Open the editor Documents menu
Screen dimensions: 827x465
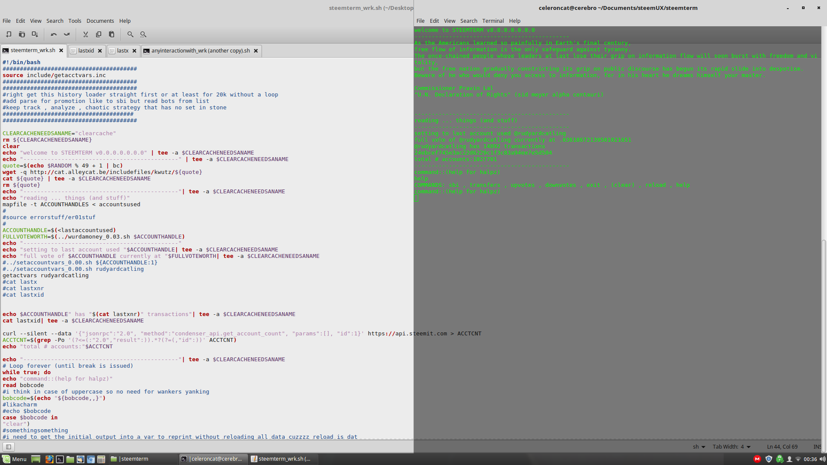coord(100,21)
